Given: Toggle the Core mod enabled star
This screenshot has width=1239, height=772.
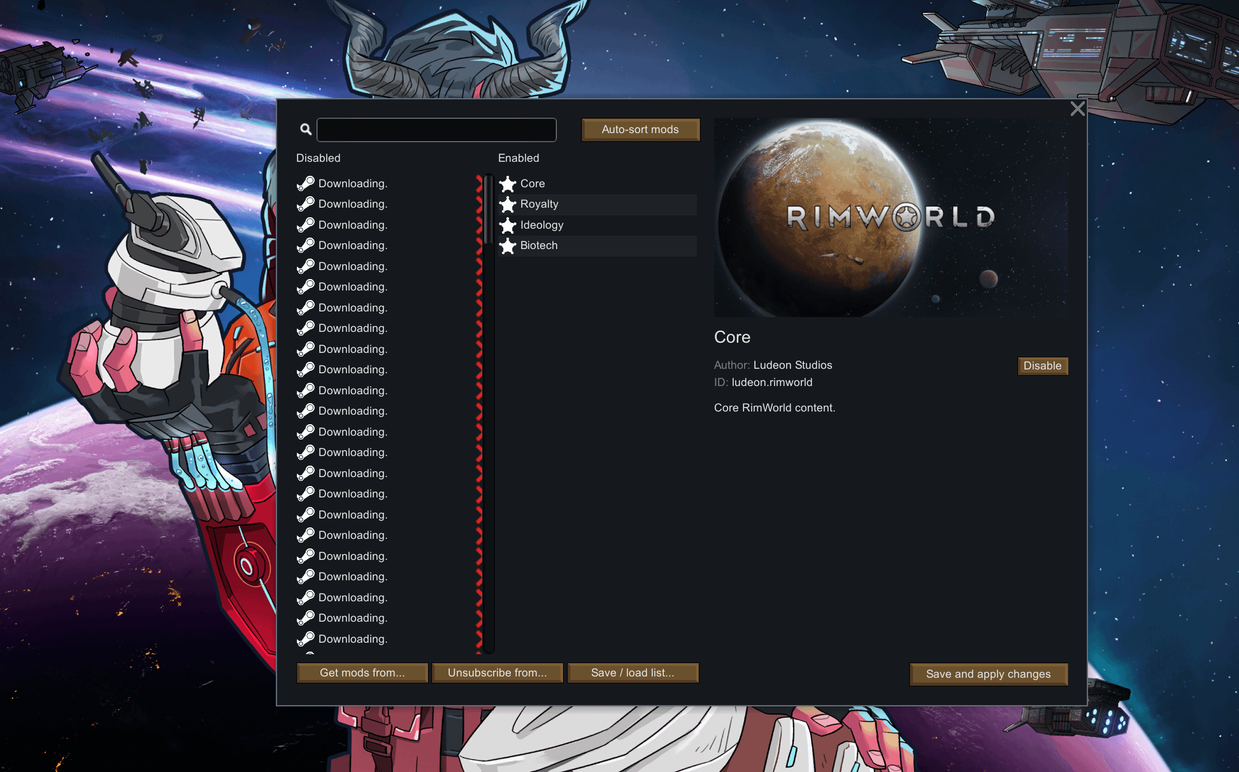Looking at the screenshot, I should pyautogui.click(x=508, y=183).
